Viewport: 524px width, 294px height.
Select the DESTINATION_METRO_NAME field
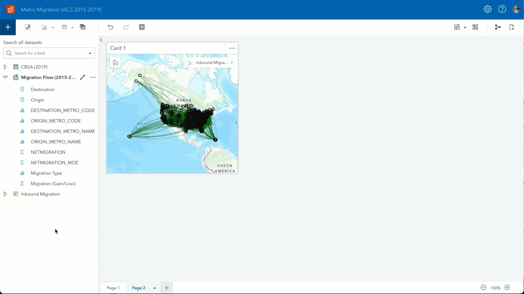click(x=63, y=131)
